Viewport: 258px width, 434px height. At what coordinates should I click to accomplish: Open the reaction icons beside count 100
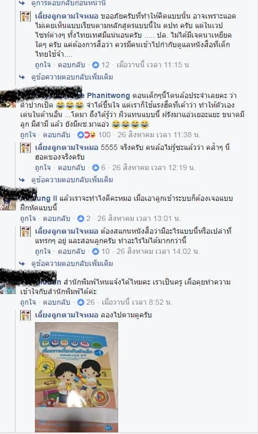click(87, 135)
